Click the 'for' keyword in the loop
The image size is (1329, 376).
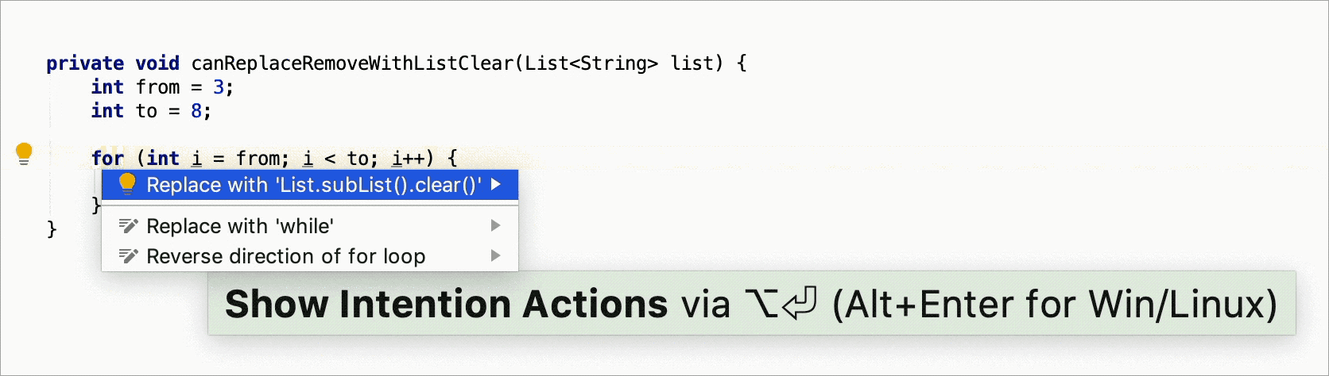[x=107, y=159]
